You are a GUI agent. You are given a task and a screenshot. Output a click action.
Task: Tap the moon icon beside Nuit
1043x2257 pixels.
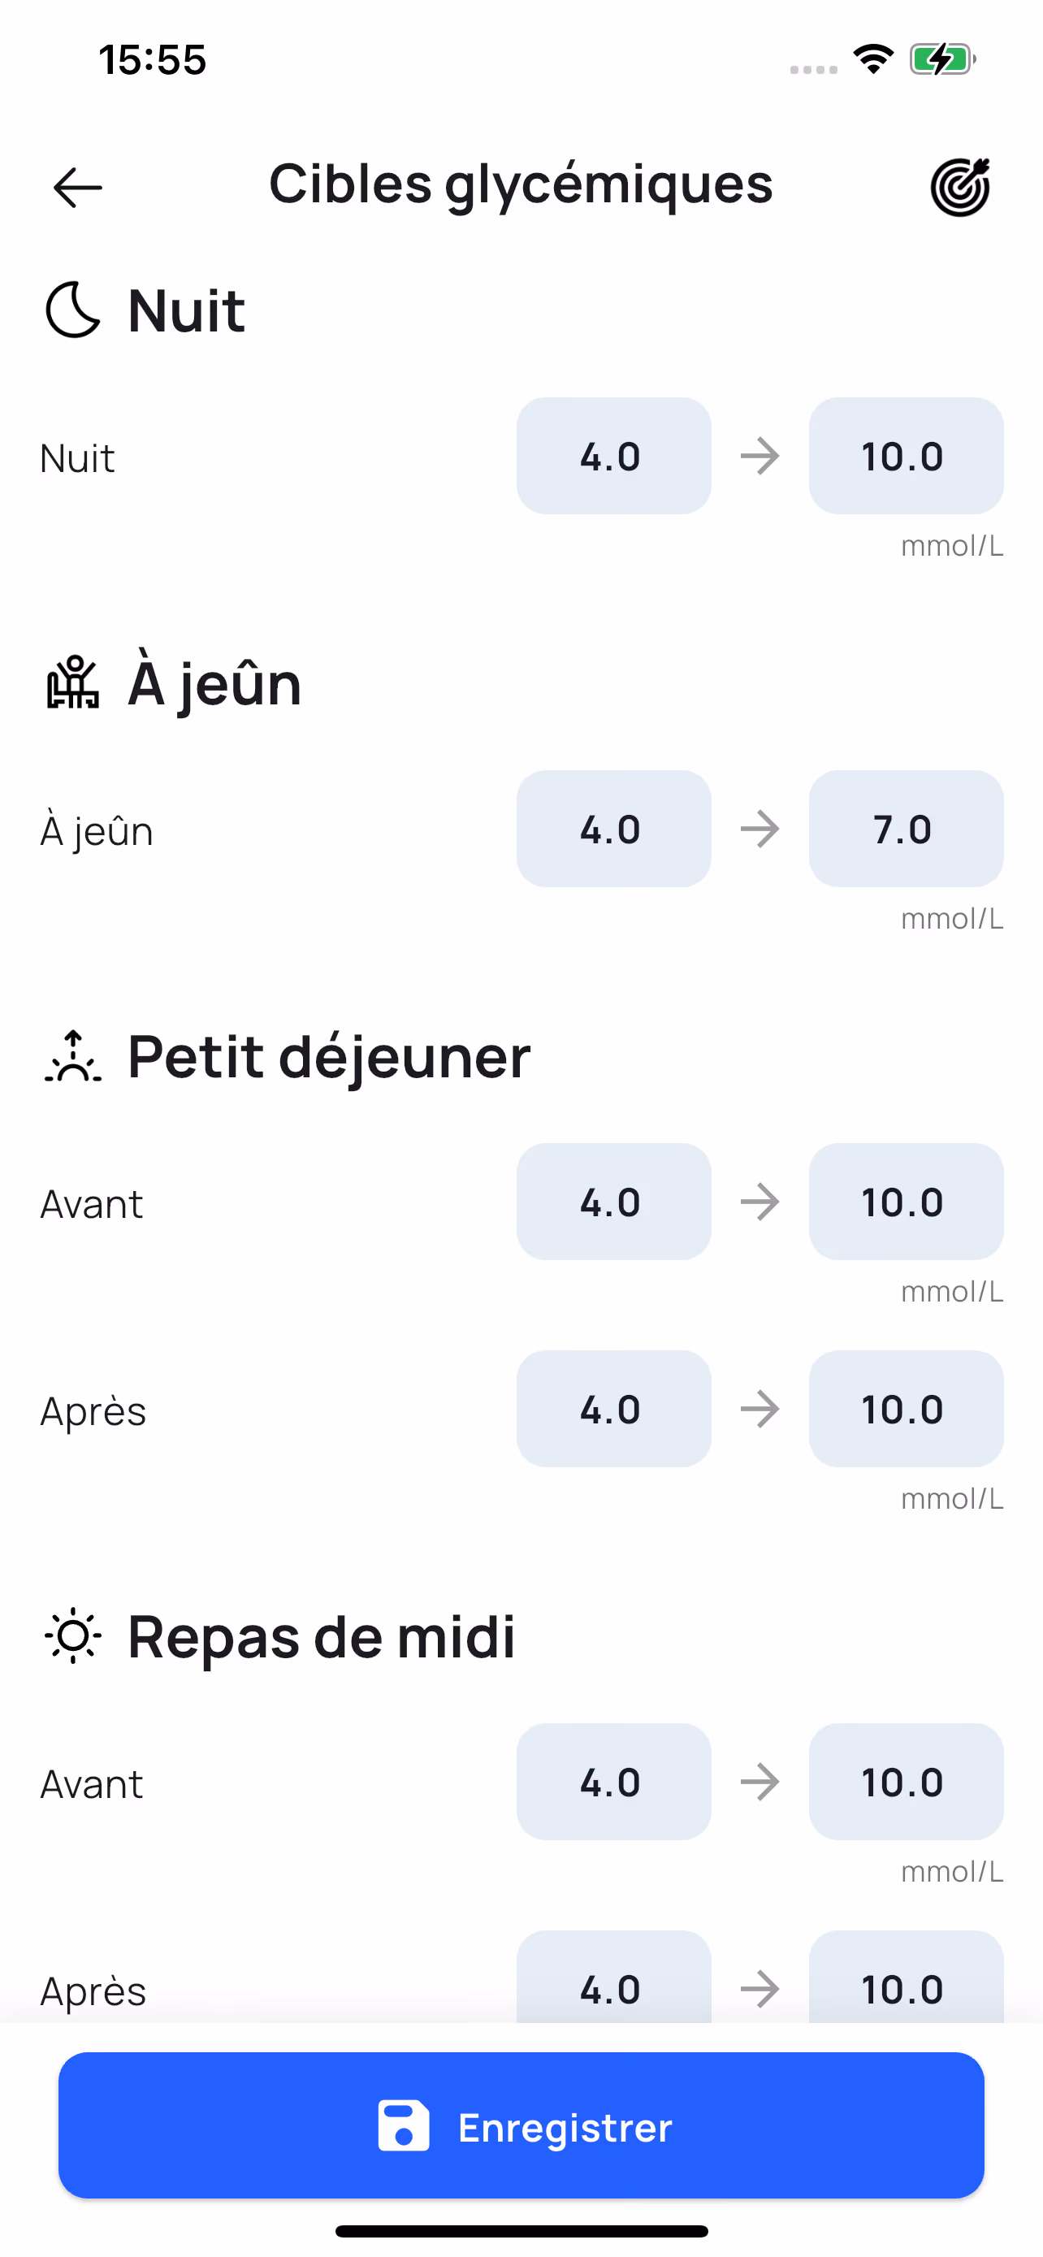coord(72,310)
